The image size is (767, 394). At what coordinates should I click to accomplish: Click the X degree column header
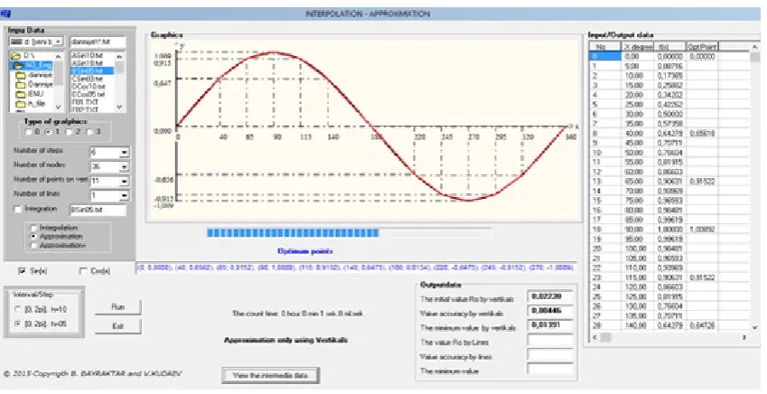click(638, 46)
